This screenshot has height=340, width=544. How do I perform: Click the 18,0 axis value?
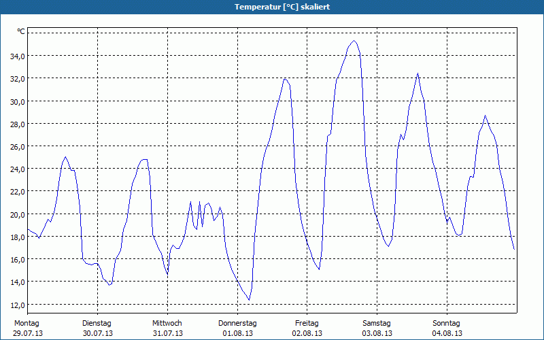(18, 237)
